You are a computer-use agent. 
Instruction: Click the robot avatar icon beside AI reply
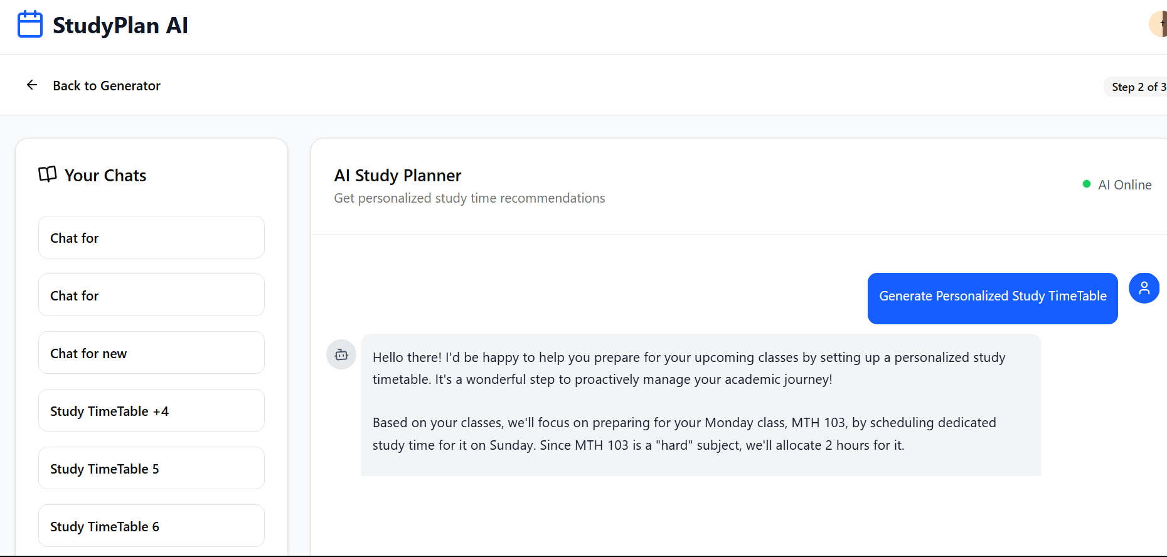click(341, 355)
